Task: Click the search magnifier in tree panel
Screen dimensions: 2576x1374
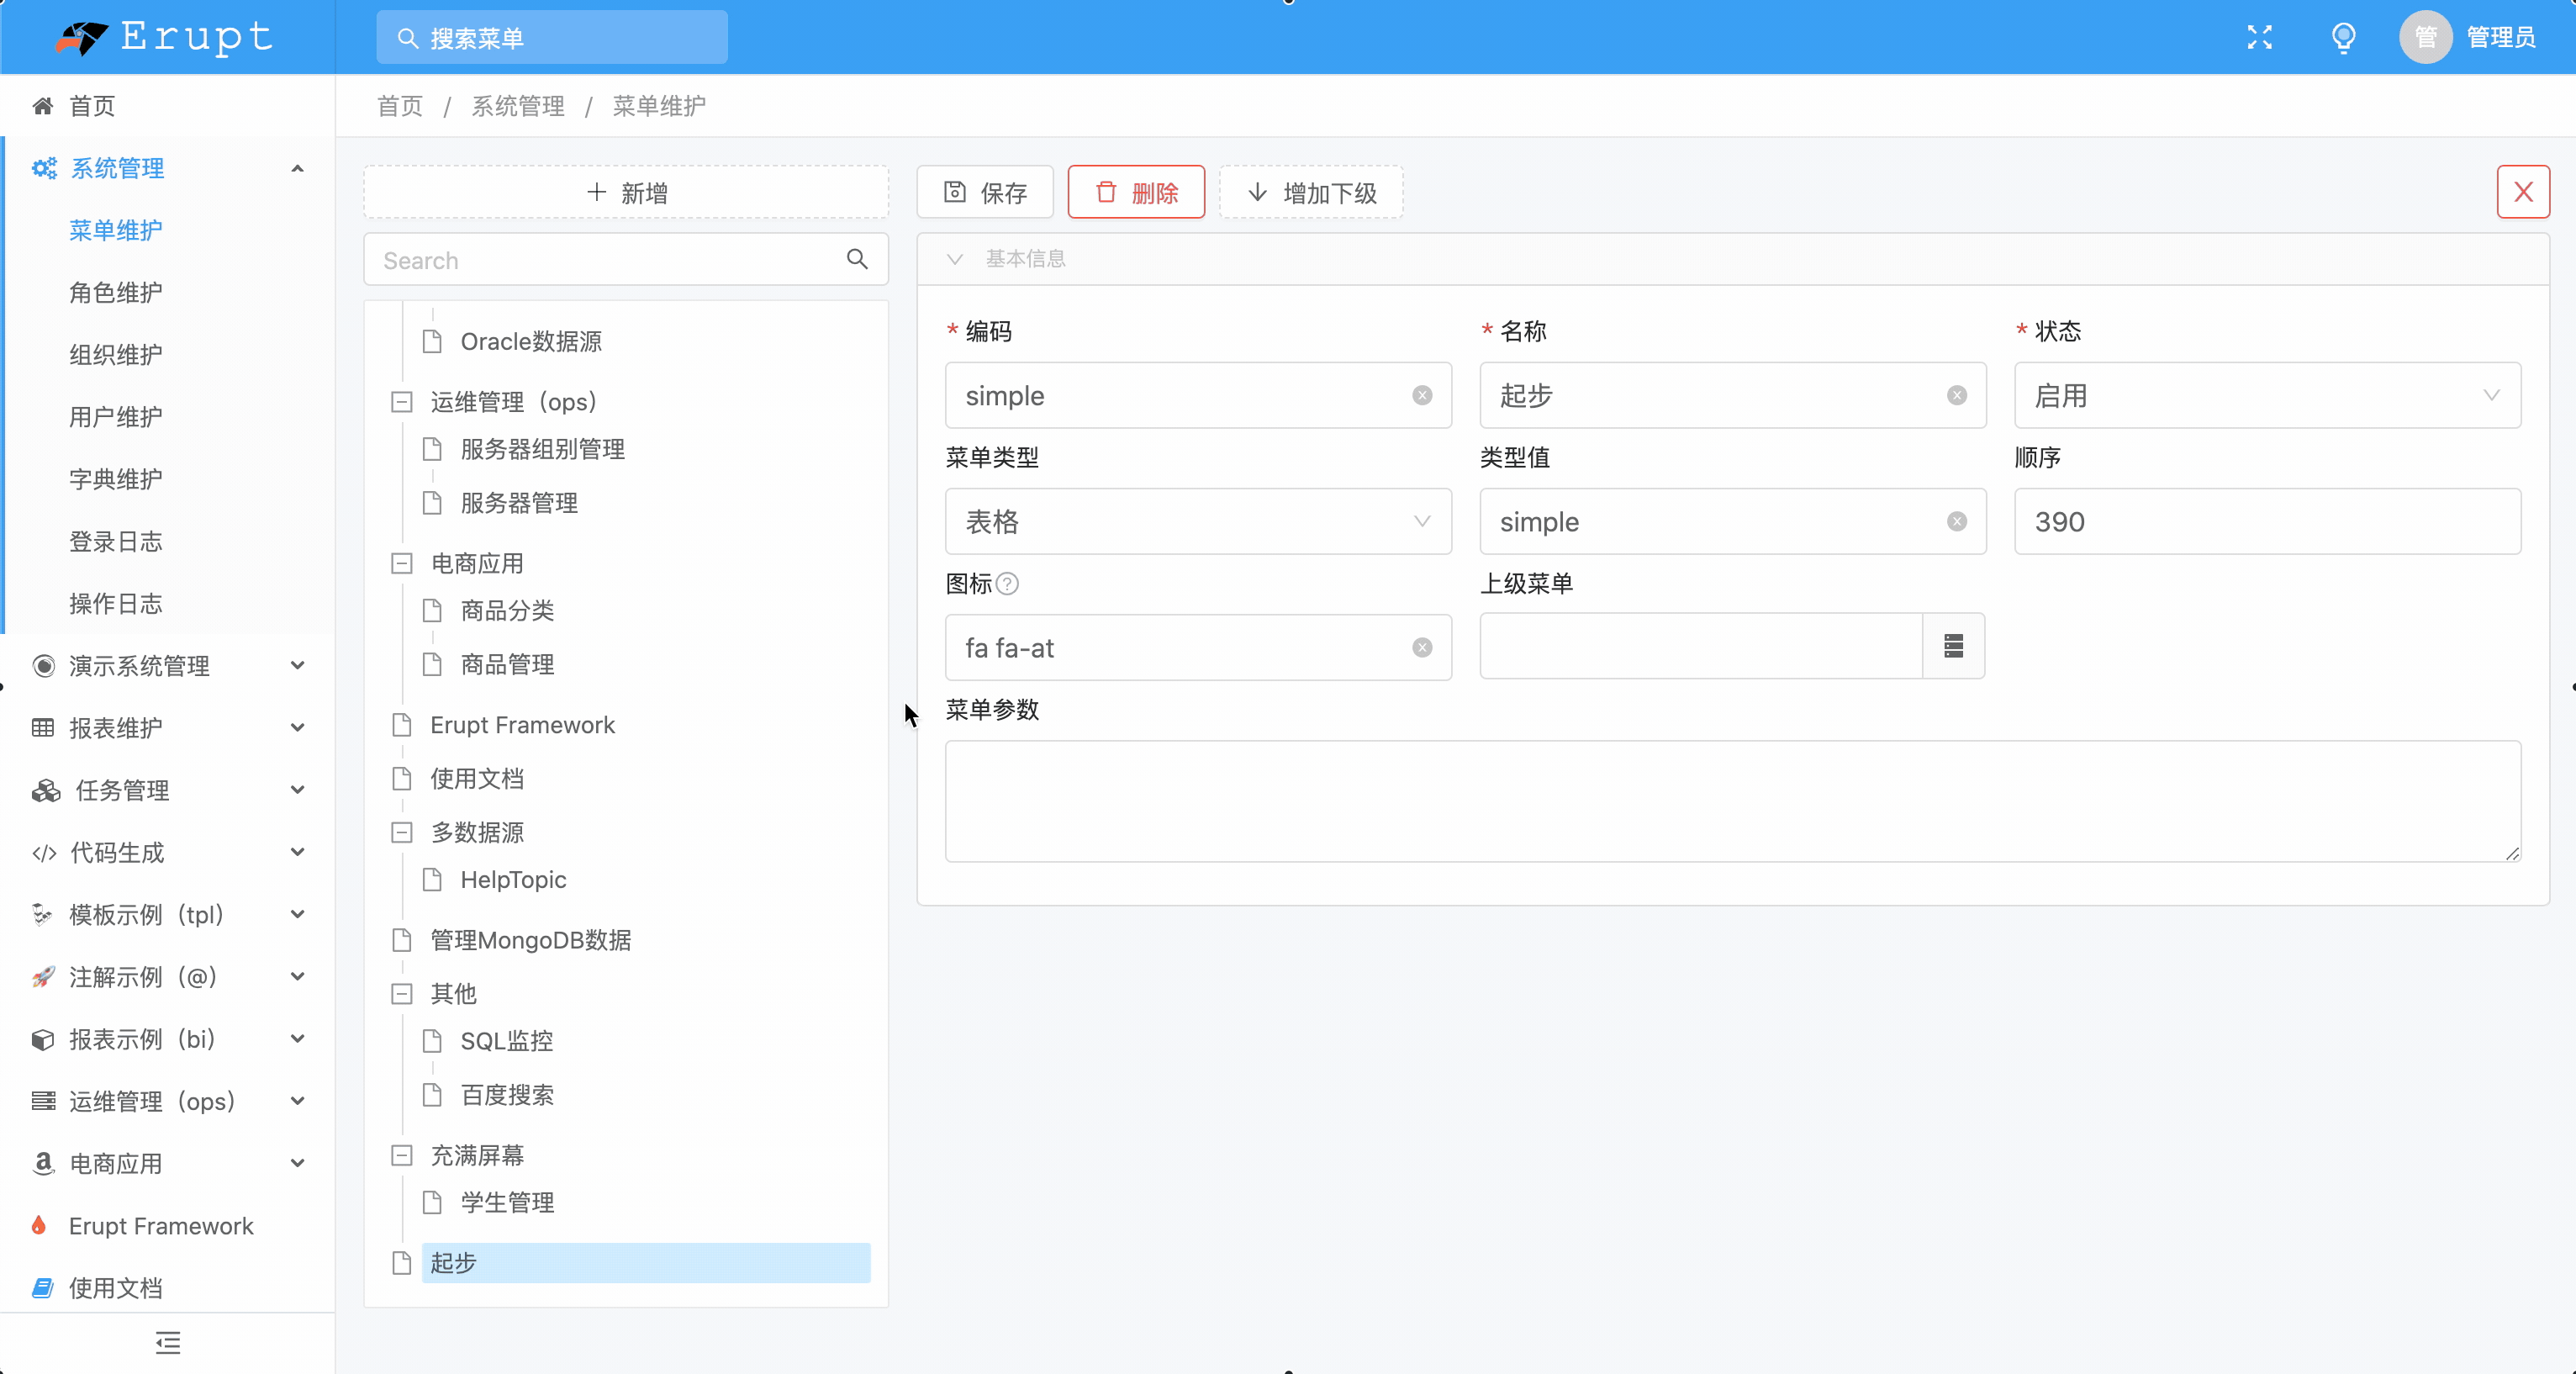Action: coord(856,259)
